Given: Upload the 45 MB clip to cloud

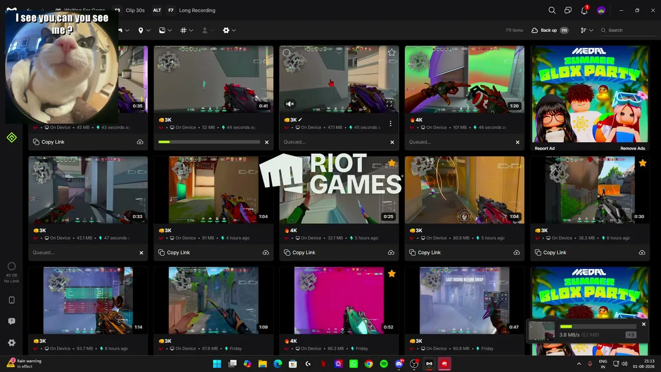Looking at the screenshot, I should pyautogui.click(x=140, y=142).
